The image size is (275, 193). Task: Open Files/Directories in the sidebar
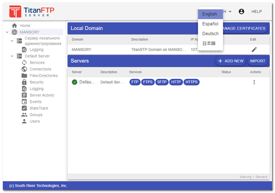[43, 76]
